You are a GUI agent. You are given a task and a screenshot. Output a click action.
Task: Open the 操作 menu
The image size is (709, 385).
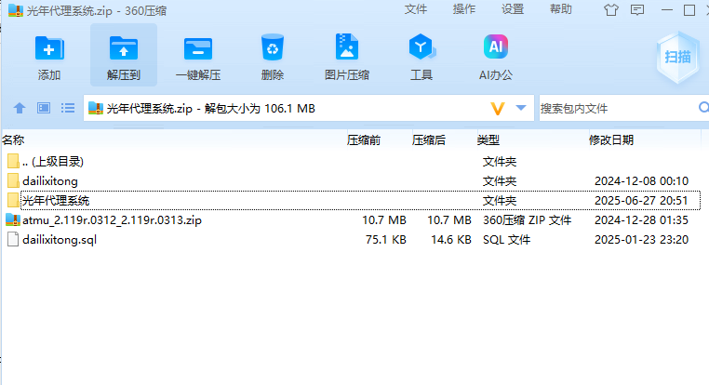pyautogui.click(x=464, y=9)
